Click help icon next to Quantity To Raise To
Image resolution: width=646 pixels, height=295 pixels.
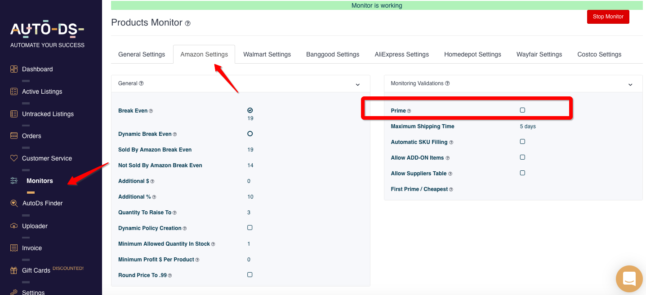click(175, 213)
